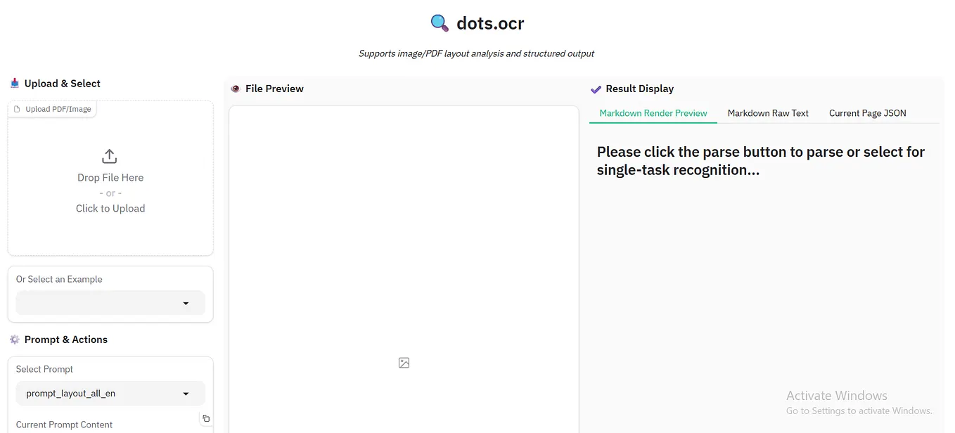The width and height of the screenshot is (955, 433).
Task: Click the upload arrow icon in the drop area
Action: coord(109,156)
